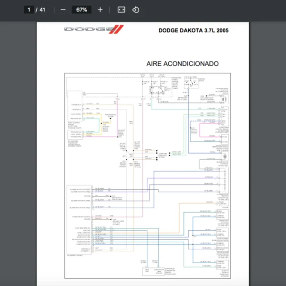Viewport: 286px width, 286px height.
Task: Click the dark gray margin left of page
Action: pos(18,143)
